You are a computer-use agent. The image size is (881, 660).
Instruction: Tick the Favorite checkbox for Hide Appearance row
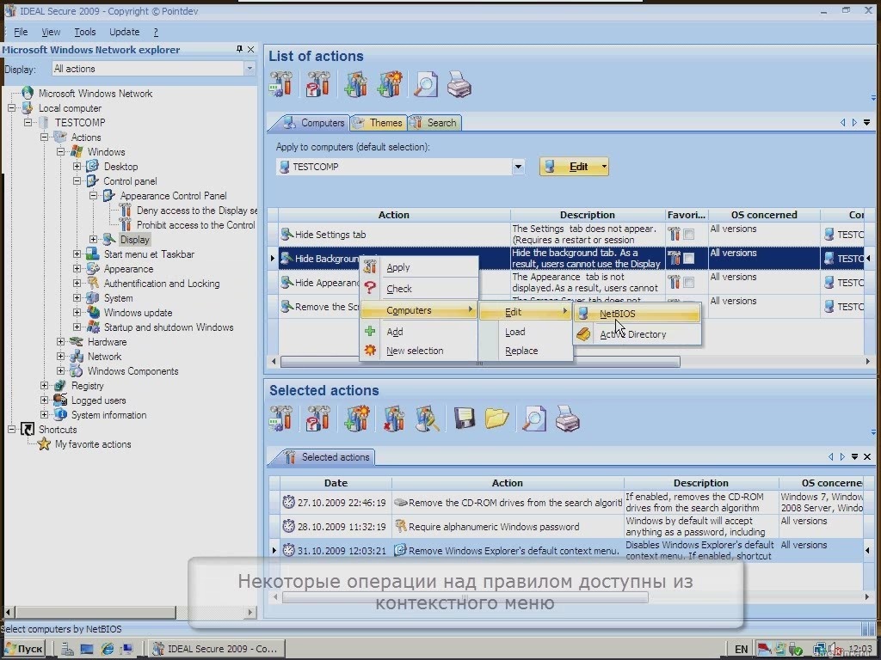pos(689,282)
